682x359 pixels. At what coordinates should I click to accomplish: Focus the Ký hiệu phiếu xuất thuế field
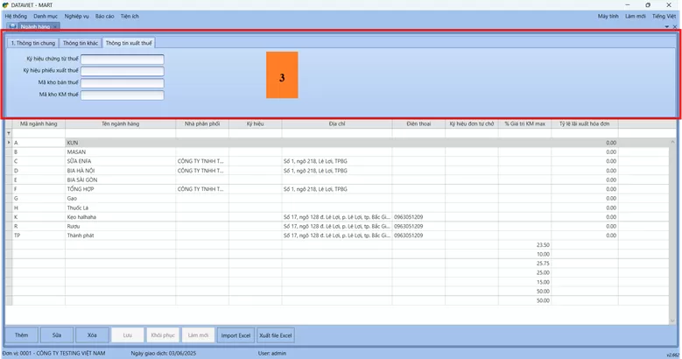pos(123,71)
